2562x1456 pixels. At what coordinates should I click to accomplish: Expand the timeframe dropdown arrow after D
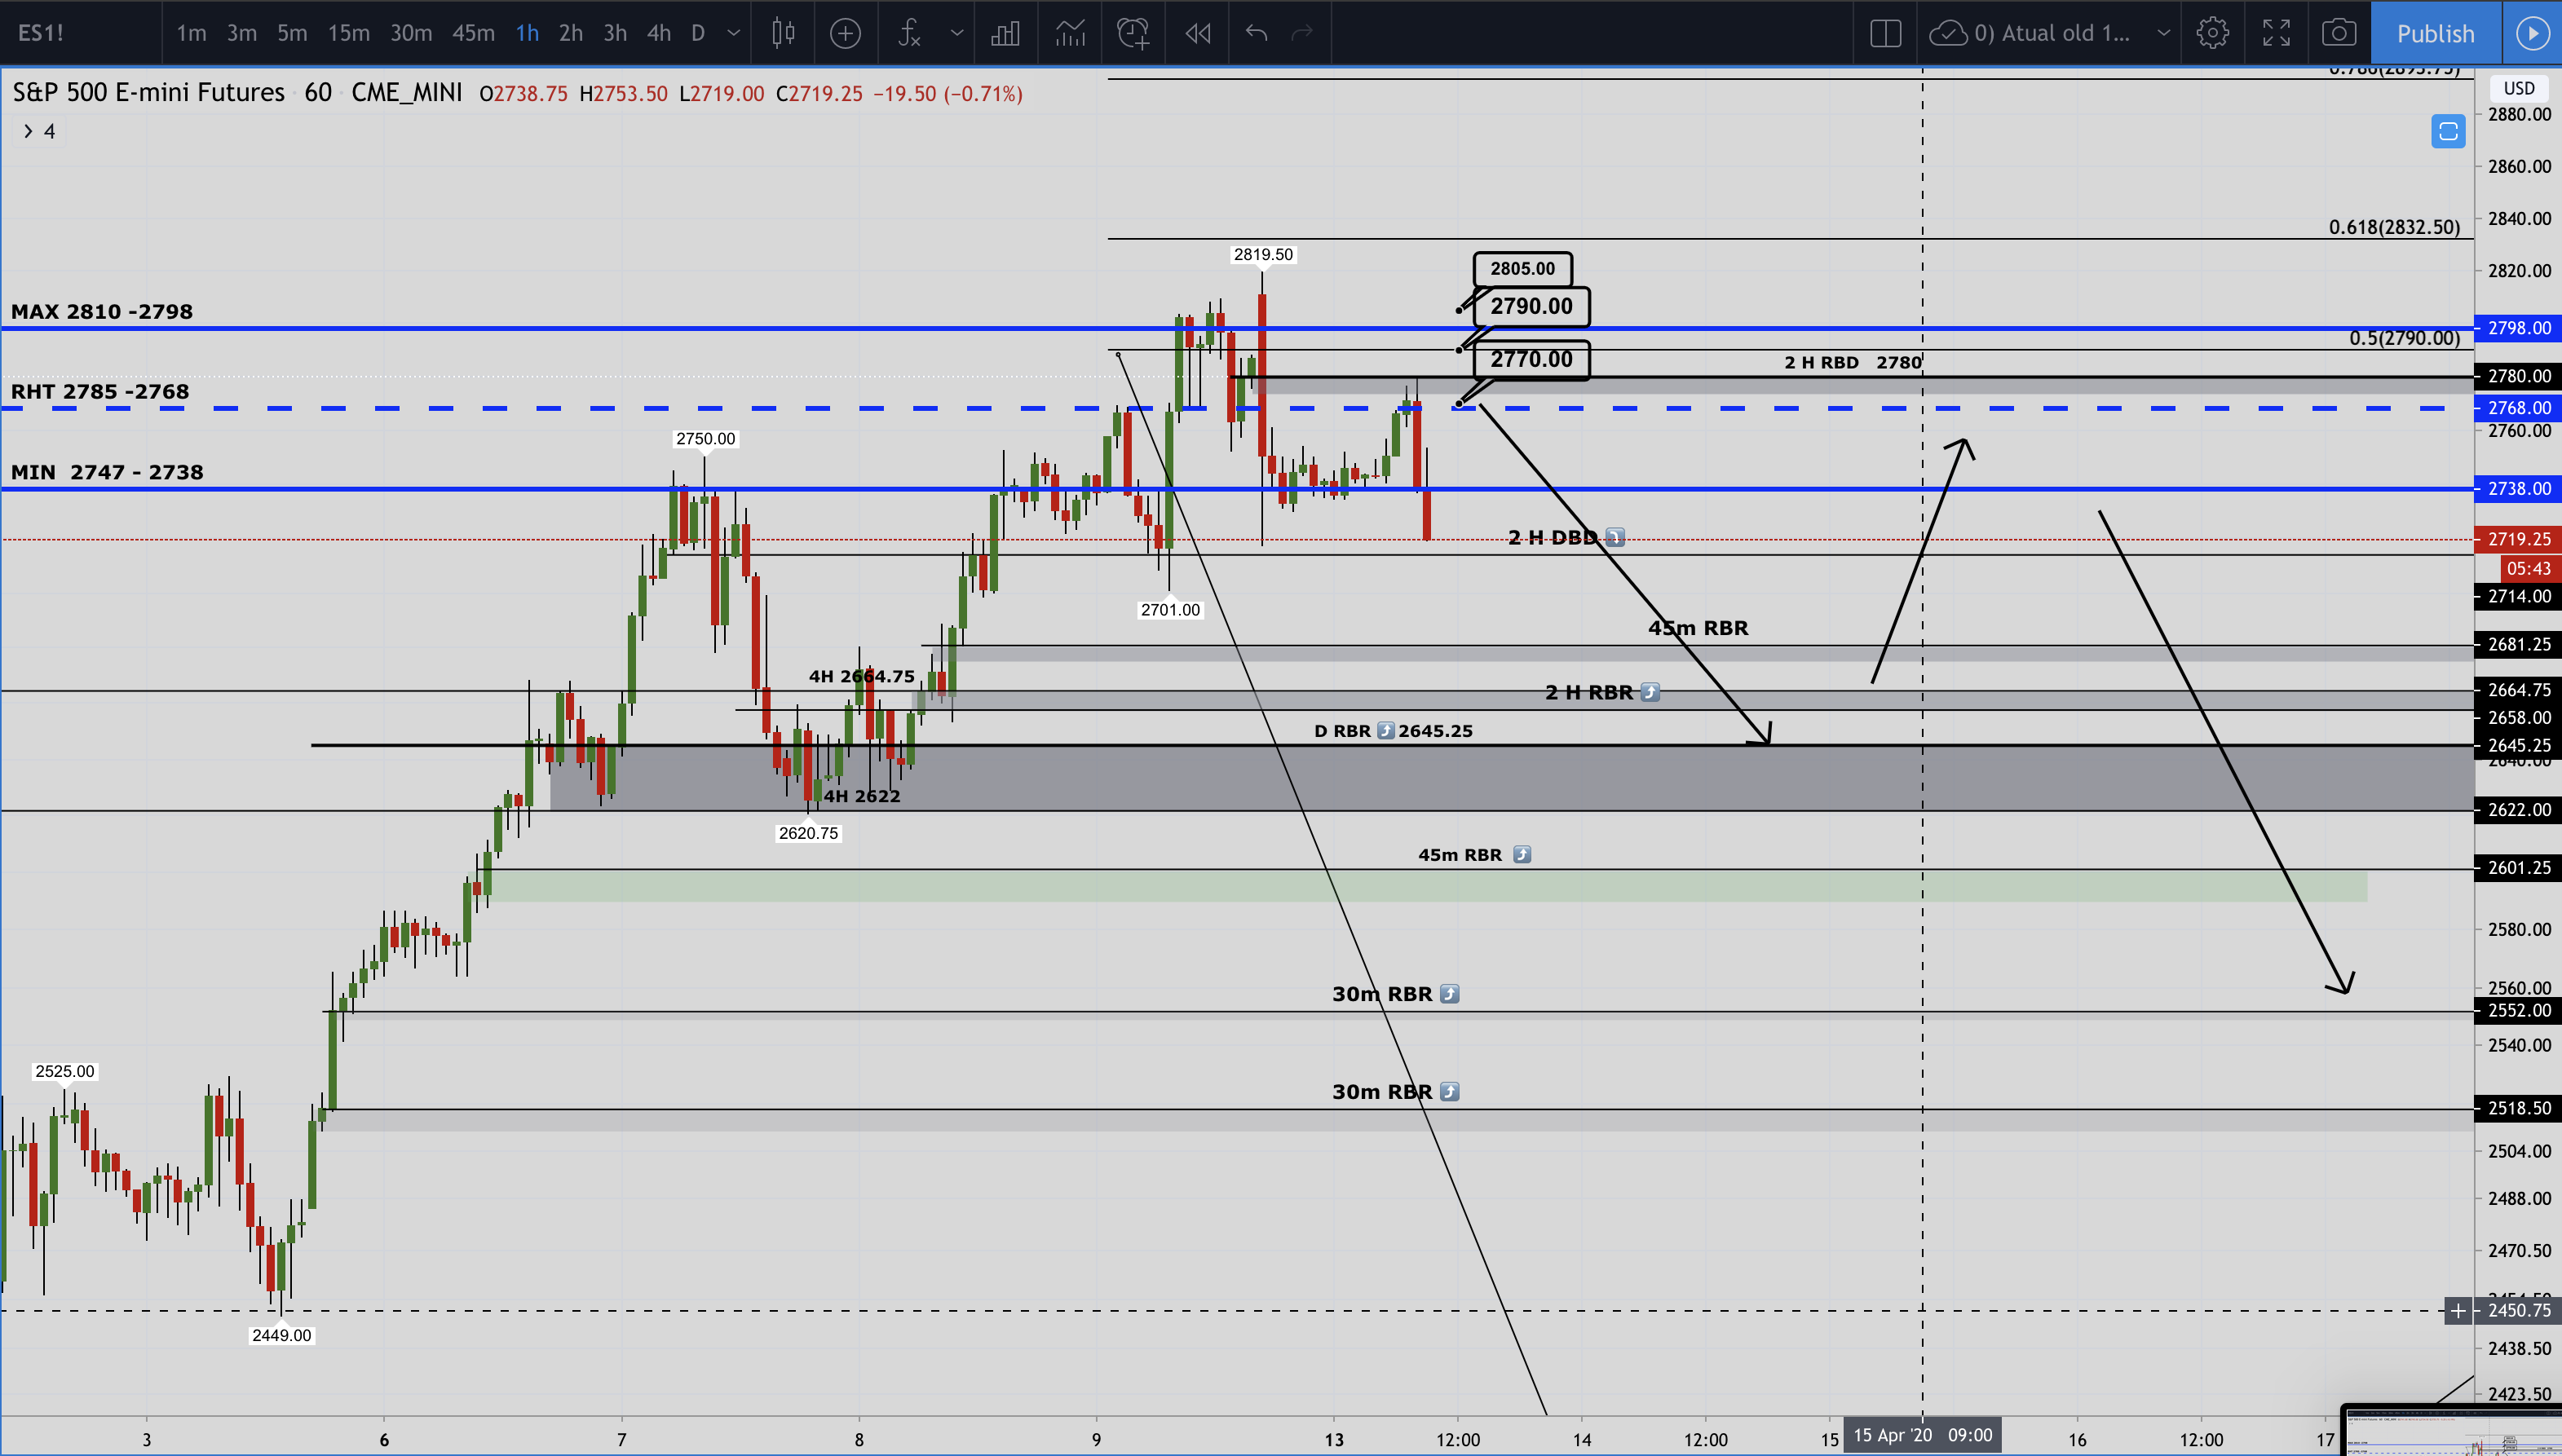pyautogui.click(x=733, y=33)
